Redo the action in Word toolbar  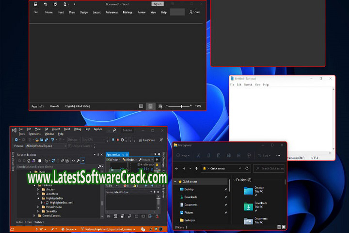pos(55,4)
